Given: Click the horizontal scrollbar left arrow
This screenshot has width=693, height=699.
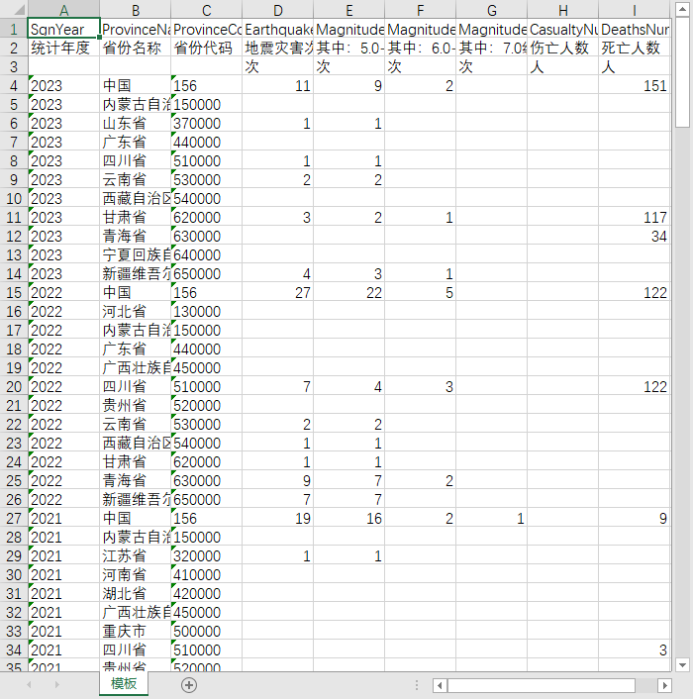Looking at the screenshot, I should pos(440,685).
